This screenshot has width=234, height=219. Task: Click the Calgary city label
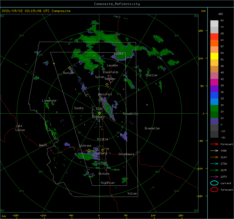101,153
